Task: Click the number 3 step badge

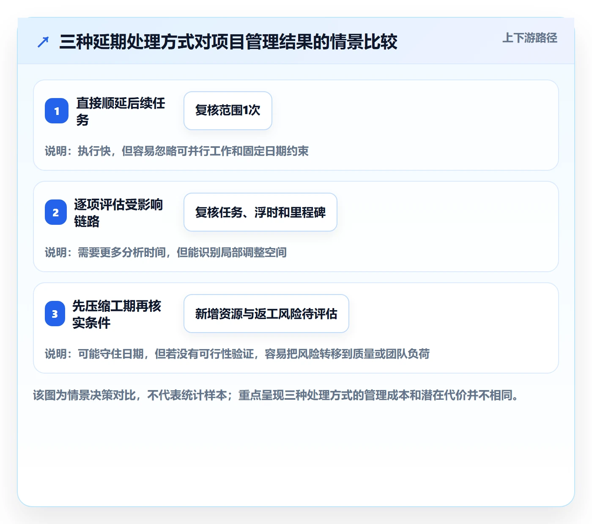Action: (55, 314)
